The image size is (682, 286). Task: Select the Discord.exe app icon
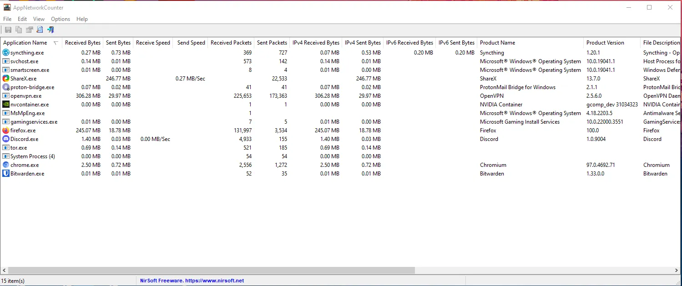pos(6,139)
